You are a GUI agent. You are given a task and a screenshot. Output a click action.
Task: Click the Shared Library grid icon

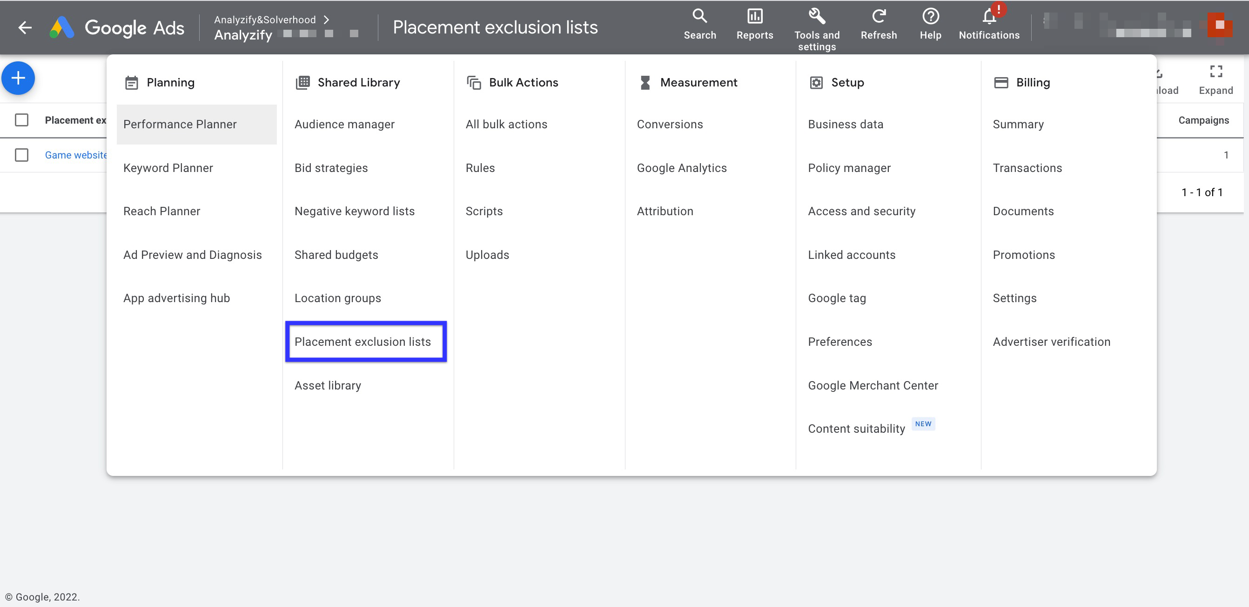pos(302,82)
